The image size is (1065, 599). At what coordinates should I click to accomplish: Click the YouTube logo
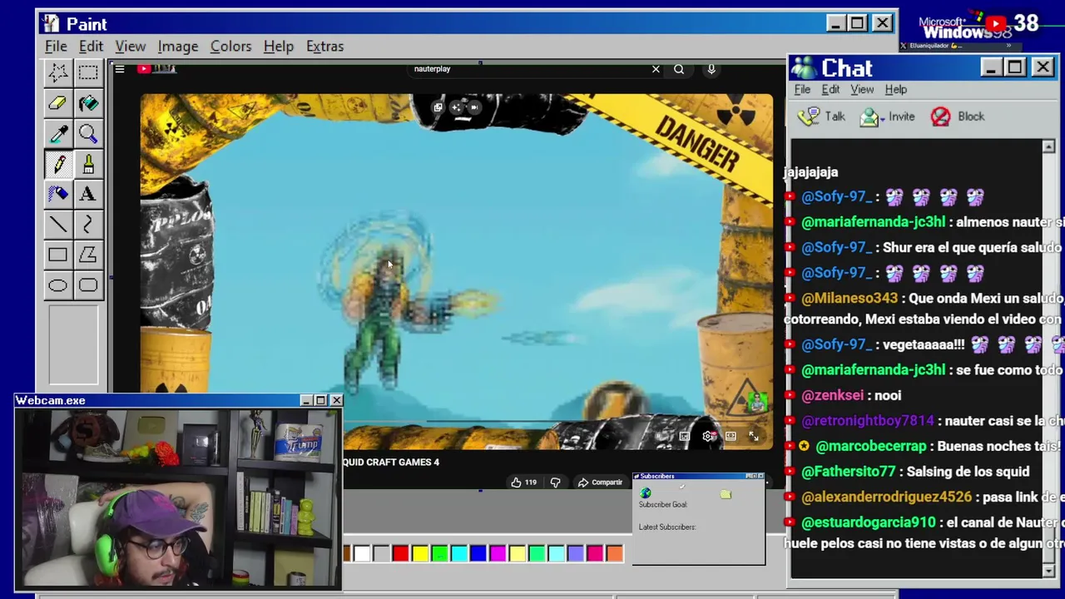[x=156, y=69]
